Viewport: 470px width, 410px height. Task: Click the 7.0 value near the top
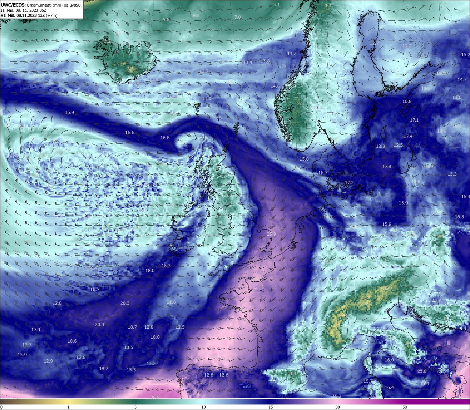point(238,17)
